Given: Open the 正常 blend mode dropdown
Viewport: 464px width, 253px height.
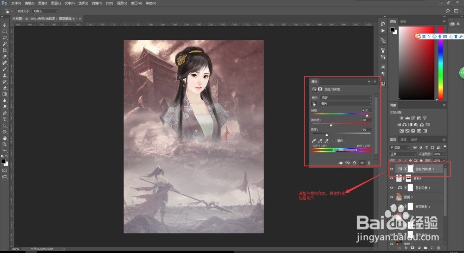Looking at the screenshot, I should 403,154.
